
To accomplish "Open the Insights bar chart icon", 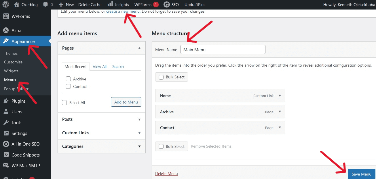I will pyautogui.click(x=110, y=4).
